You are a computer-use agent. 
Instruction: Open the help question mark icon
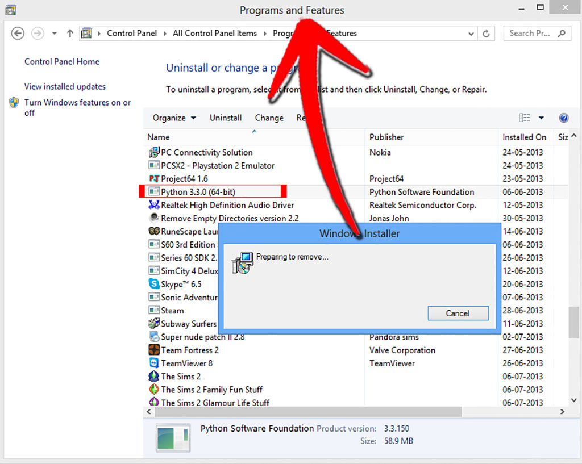[563, 118]
